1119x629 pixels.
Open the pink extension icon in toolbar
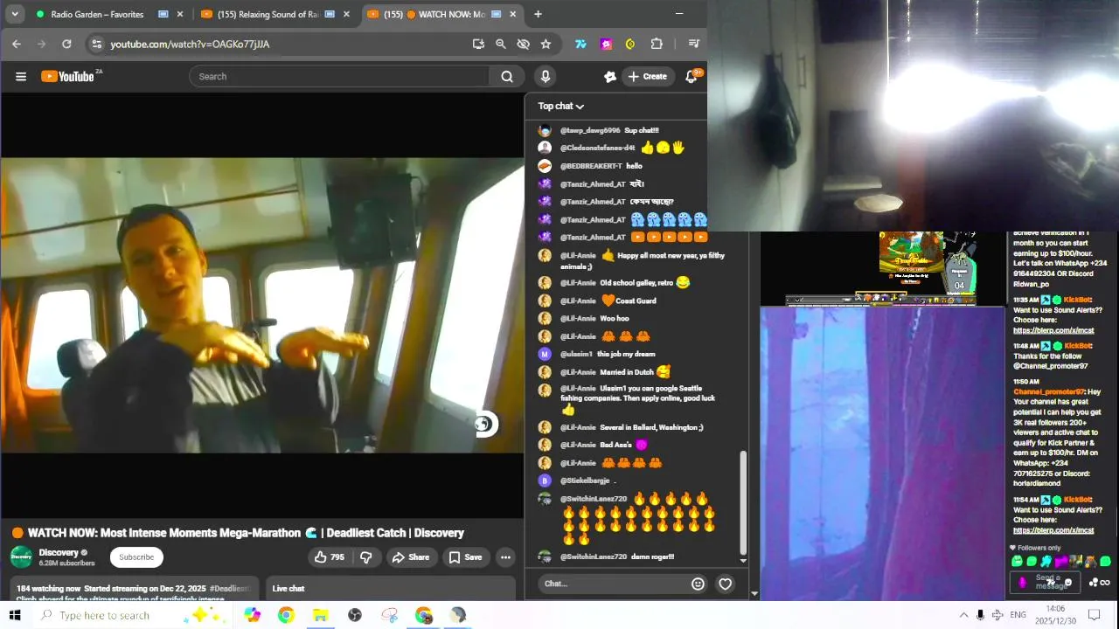coord(606,44)
